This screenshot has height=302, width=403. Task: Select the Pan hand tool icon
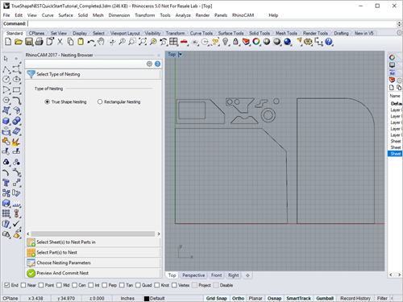(102, 42)
